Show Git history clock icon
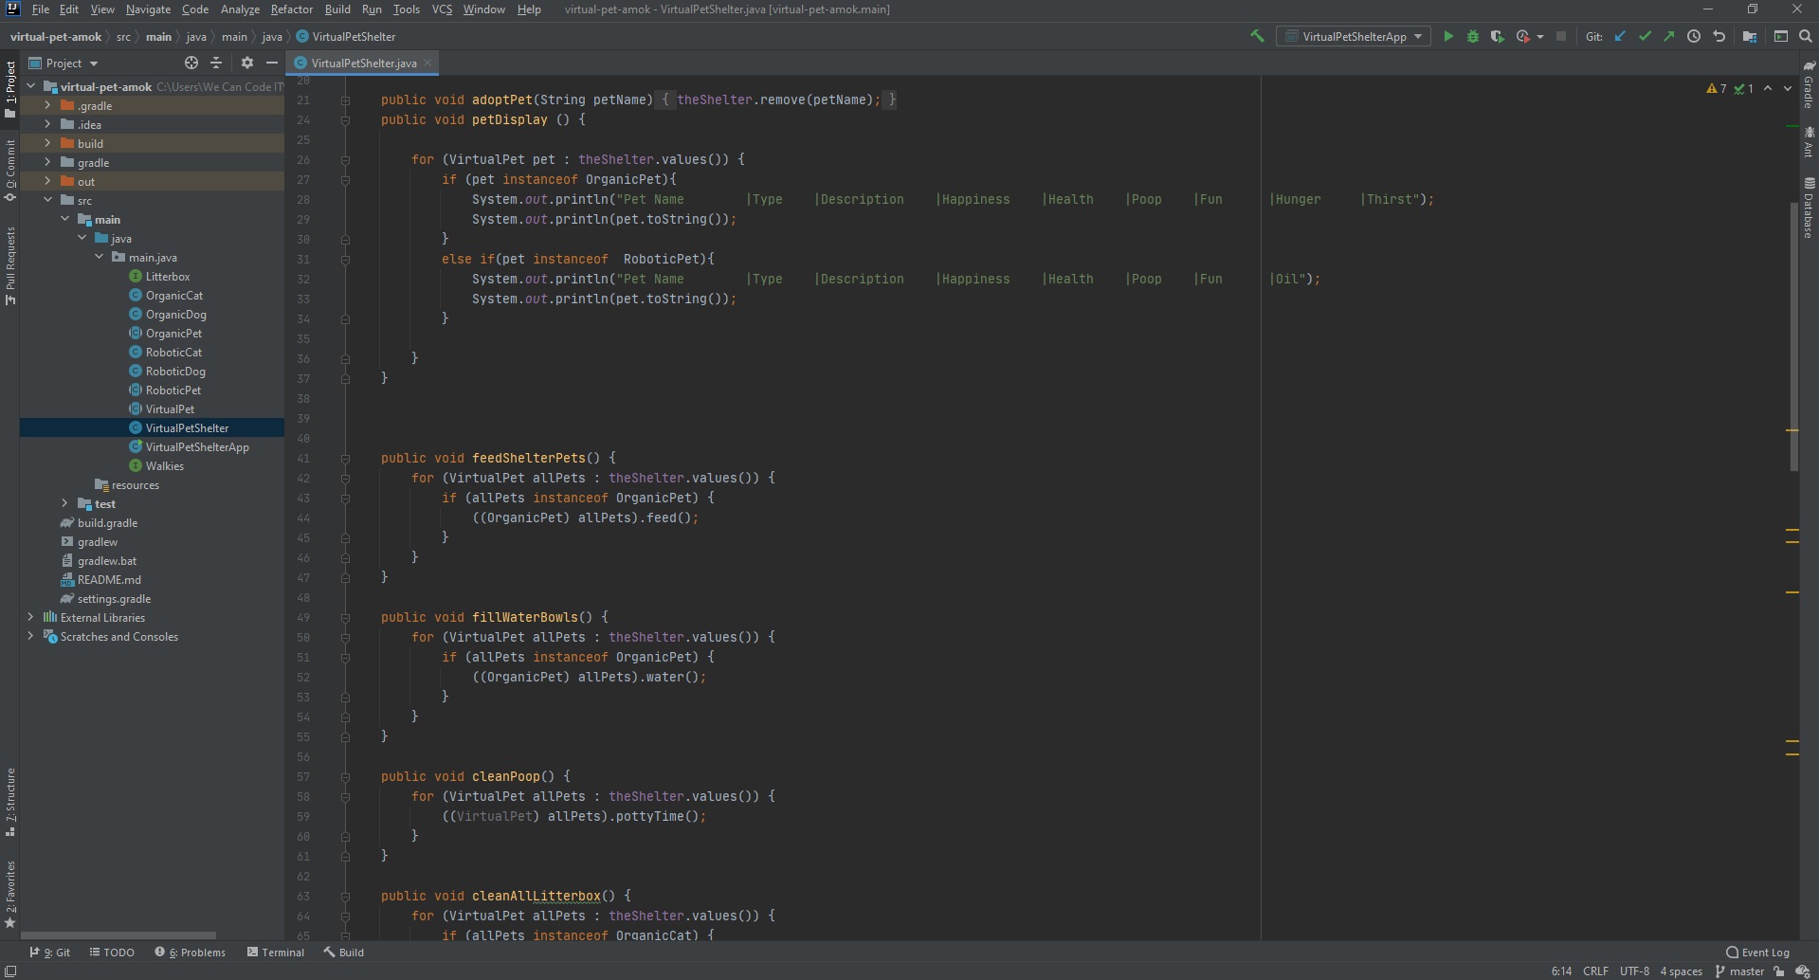Image resolution: width=1819 pixels, height=980 pixels. click(1693, 36)
